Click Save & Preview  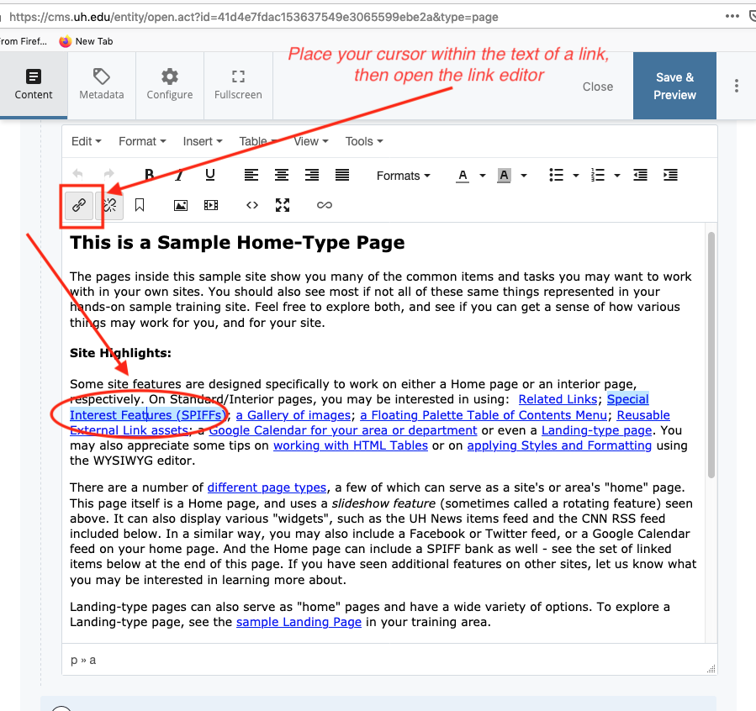pos(674,86)
